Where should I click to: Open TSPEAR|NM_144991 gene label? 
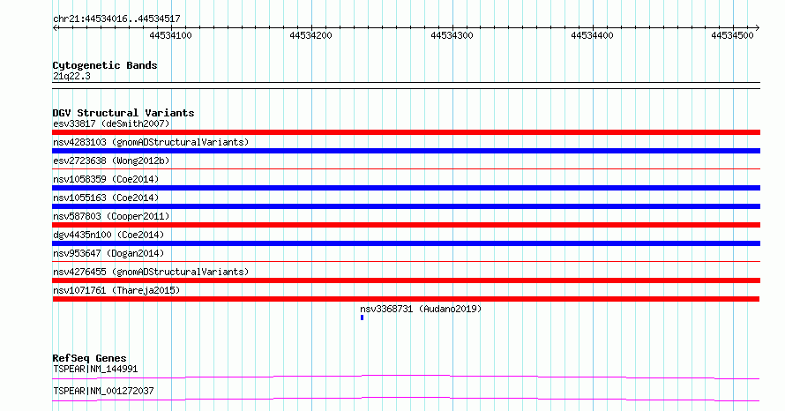[x=95, y=369]
